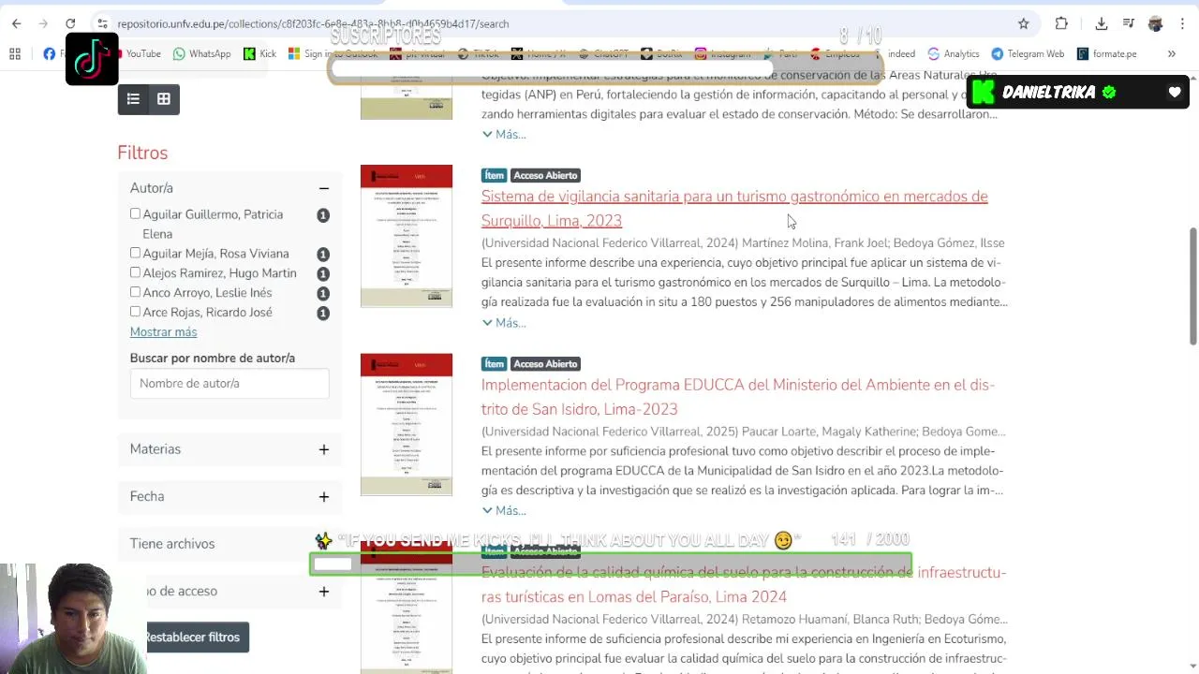Click the author name search field
The width and height of the screenshot is (1199, 674).
click(229, 384)
